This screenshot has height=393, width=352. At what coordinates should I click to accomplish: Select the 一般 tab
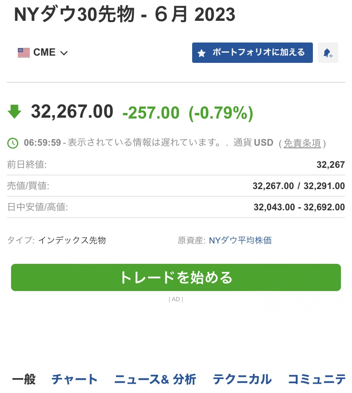pos(24,379)
